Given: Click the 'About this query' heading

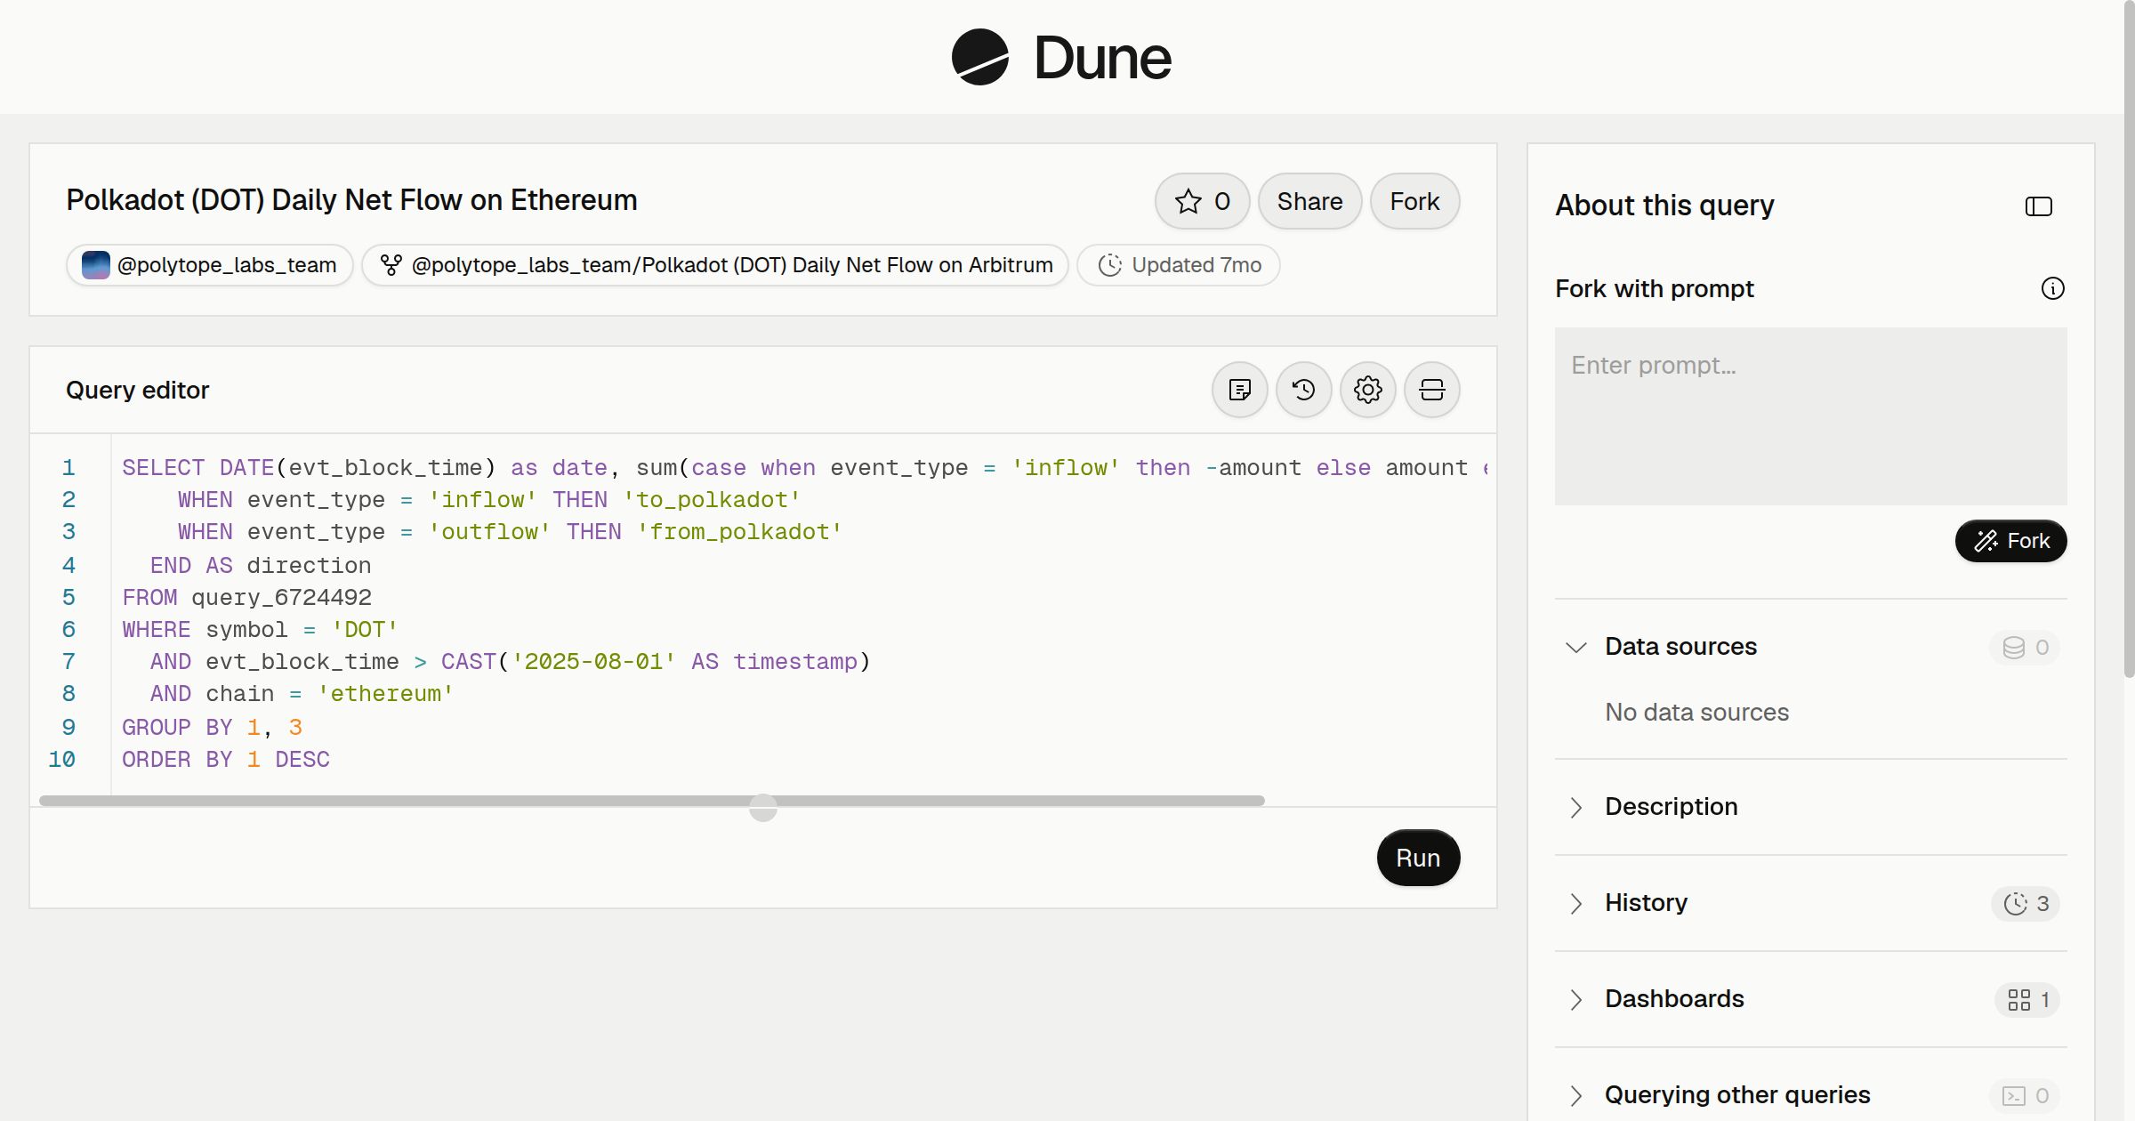Looking at the screenshot, I should (x=1664, y=206).
